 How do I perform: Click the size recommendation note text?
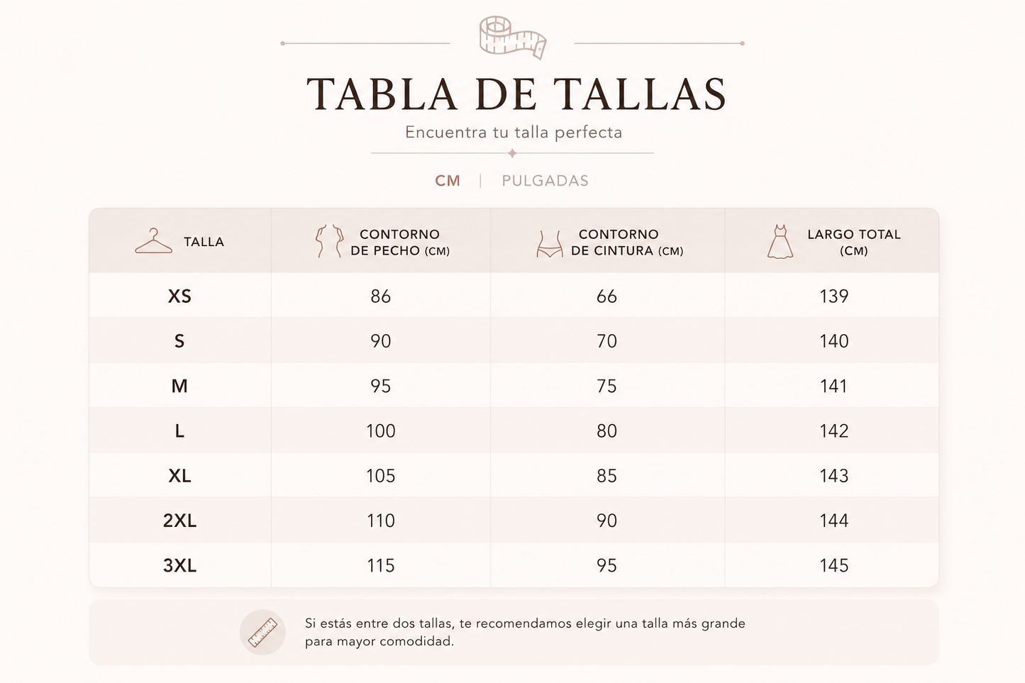[525, 632]
